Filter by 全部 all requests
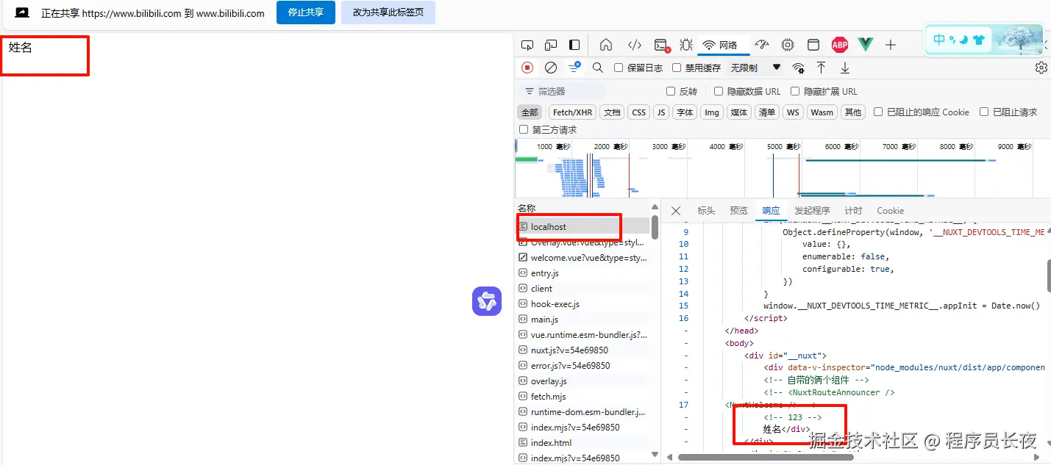This screenshot has height=465, width=1051. (x=530, y=112)
